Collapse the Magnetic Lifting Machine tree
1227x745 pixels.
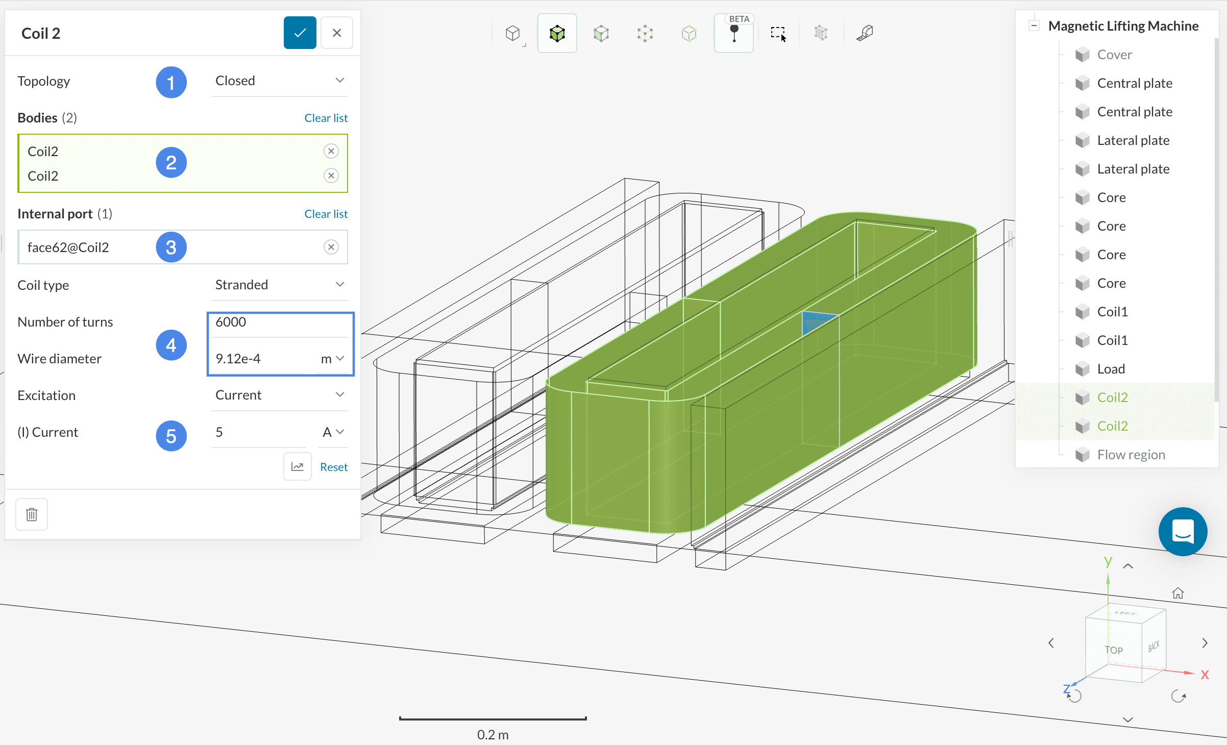pyautogui.click(x=1034, y=26)
